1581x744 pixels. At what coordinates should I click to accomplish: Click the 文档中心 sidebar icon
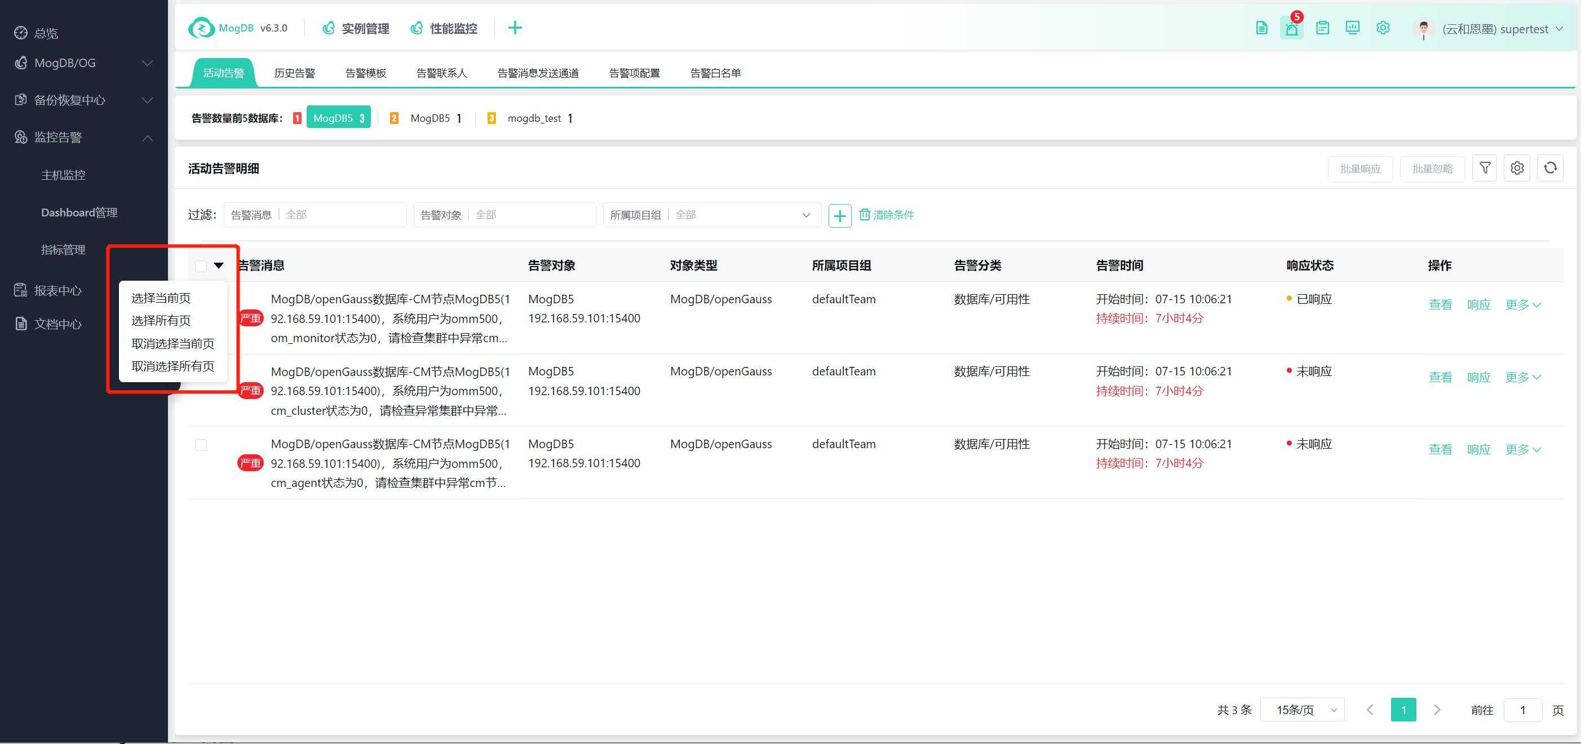pos(21,324)
